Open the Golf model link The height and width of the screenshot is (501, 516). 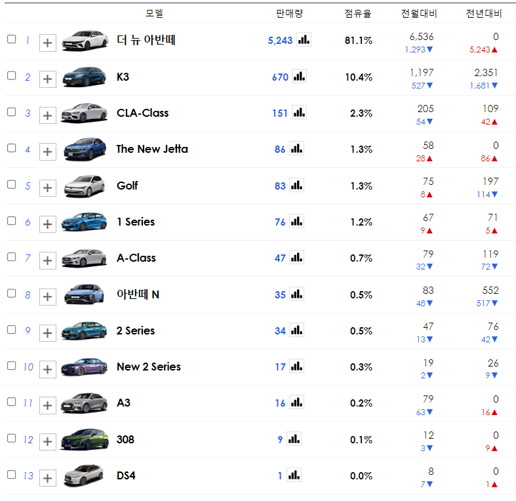(x=127, y=186)
